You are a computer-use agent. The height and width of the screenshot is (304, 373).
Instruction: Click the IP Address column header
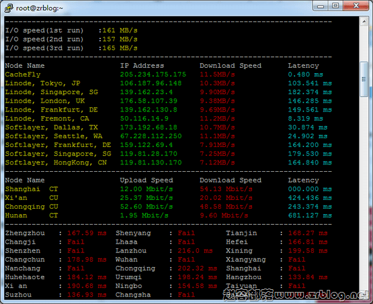point(142,66)
